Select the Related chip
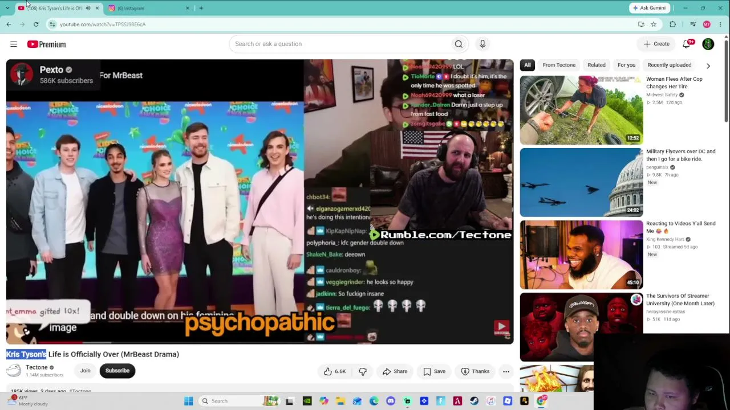The width and height of the screenshot is (730, 410). [597, 65]
